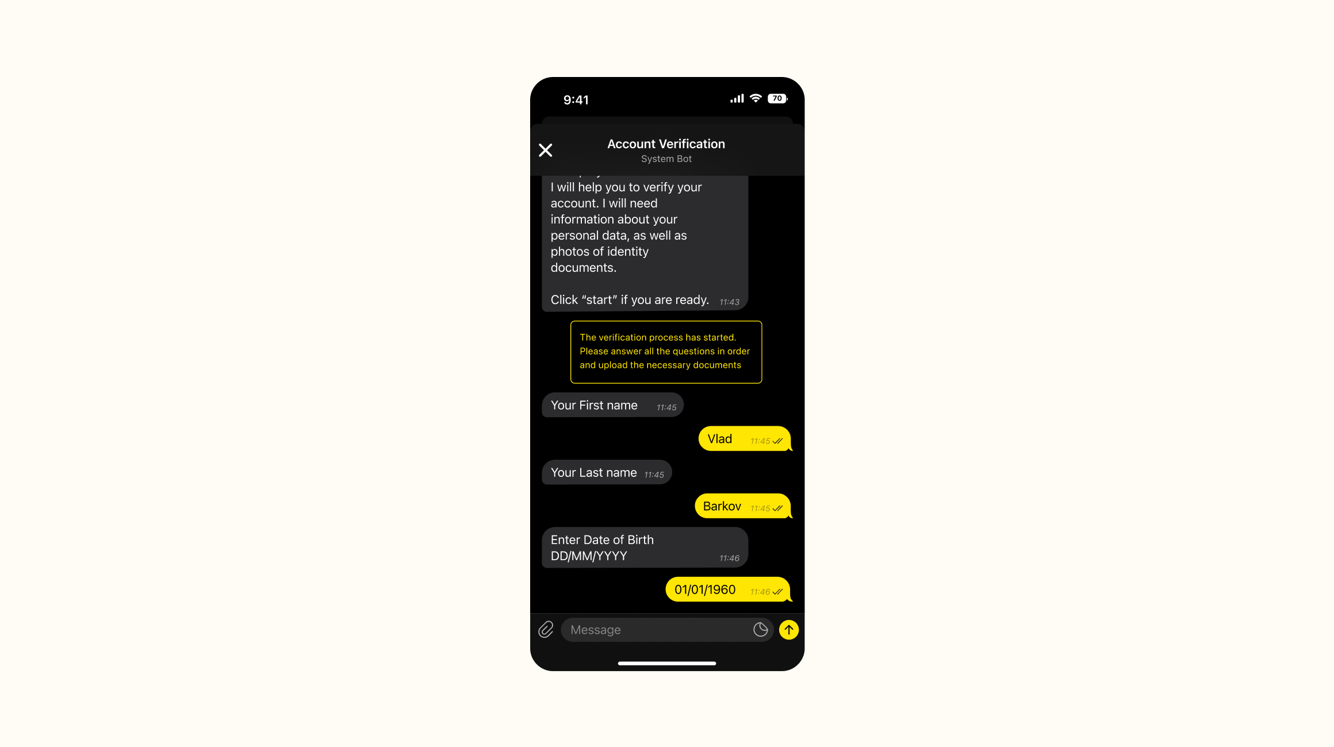Tap the 01/01/1960 date bubble
This screenshot has height=747, width=1334.
coord(724,590)
